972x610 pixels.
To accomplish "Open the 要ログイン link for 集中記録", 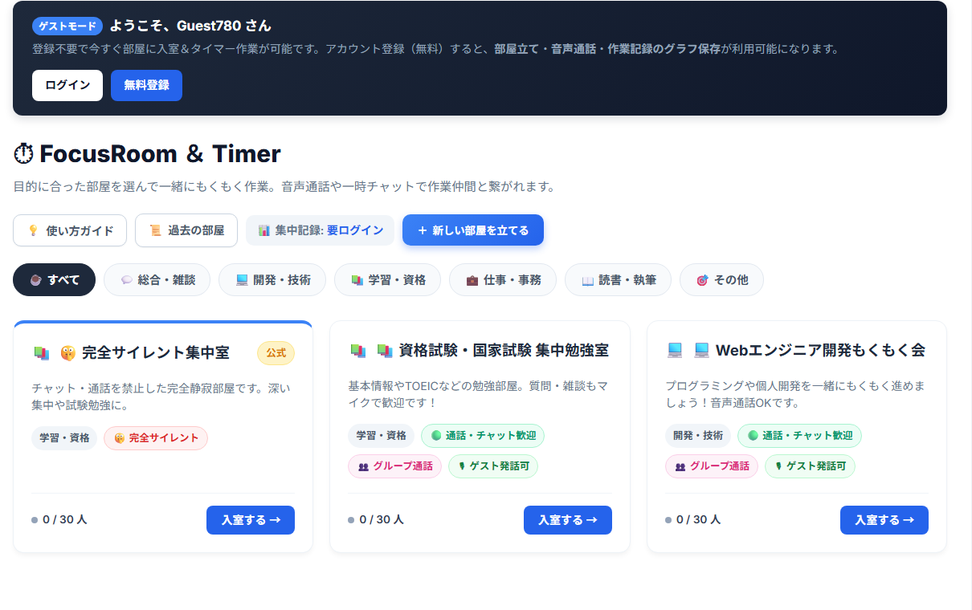I will [355, 230].
